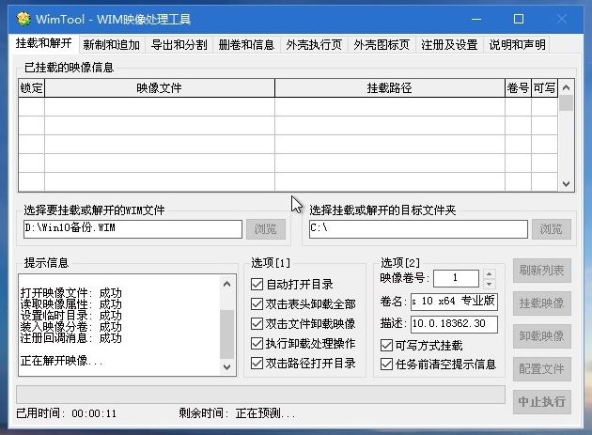Switch to the 新制和追加 tab
The width and height of the screenshot is (592, 435).
tap(111, 45)
